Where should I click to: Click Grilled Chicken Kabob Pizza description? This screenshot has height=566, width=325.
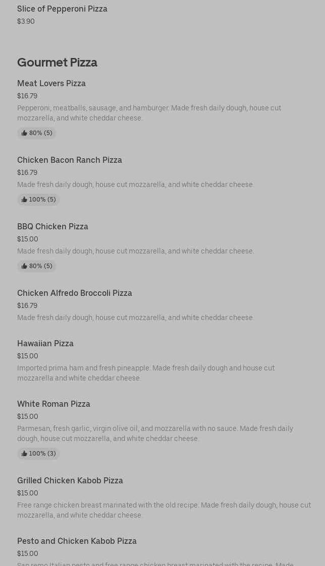click(x=164, y=510)
